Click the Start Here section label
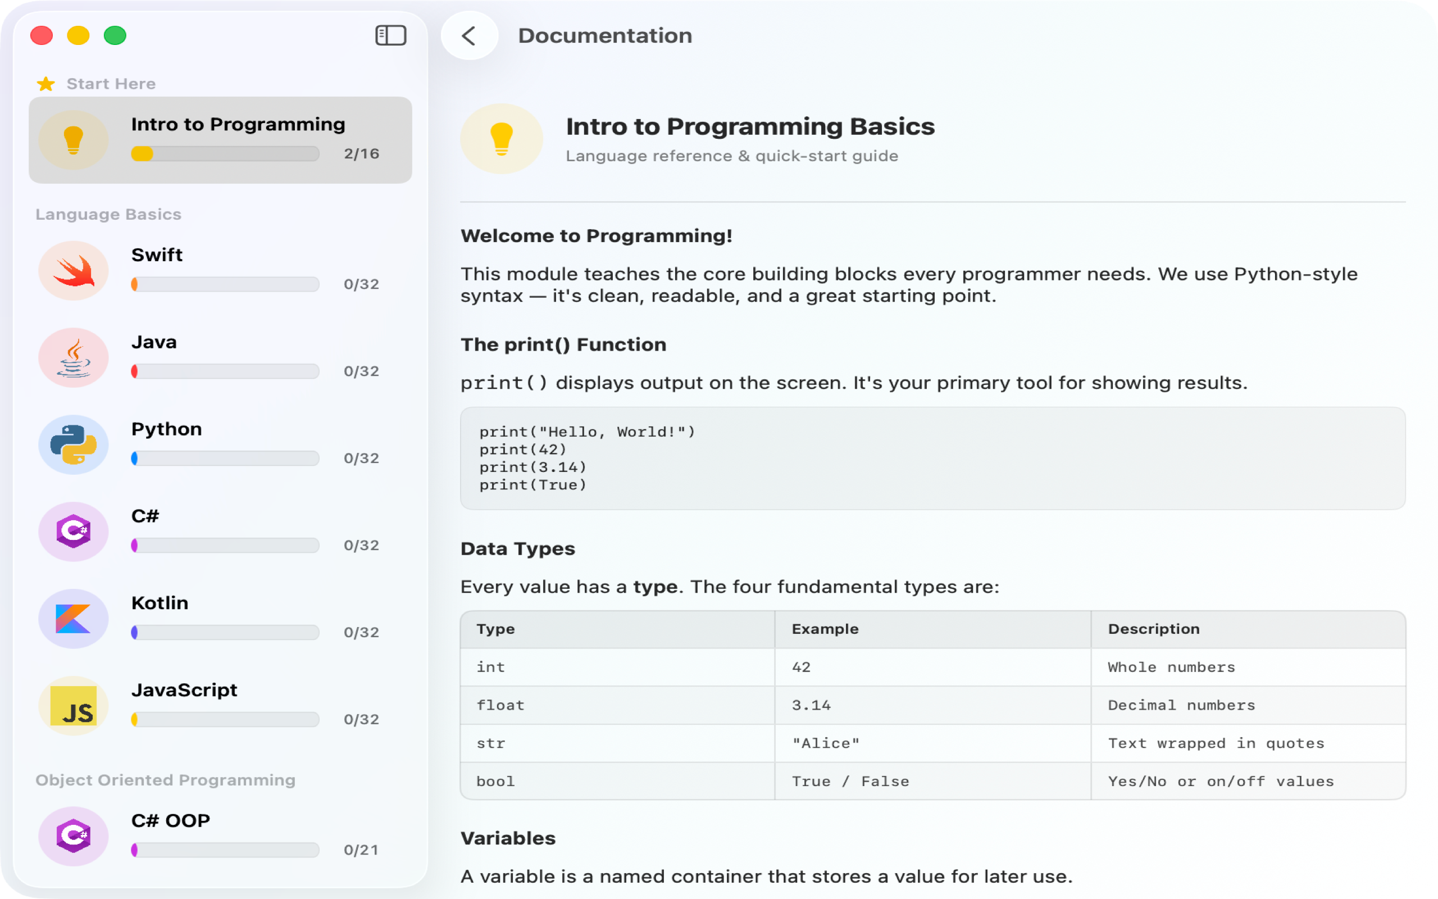This screenshot has width=1438, height=899. (111, 84)
